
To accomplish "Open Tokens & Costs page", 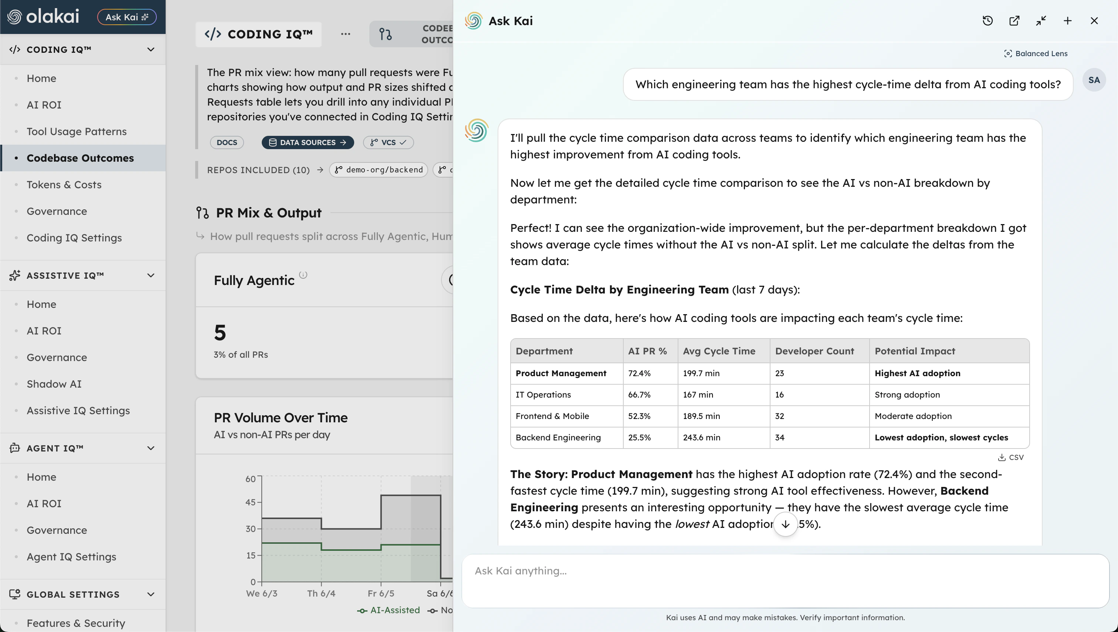I will click(64, 185).
